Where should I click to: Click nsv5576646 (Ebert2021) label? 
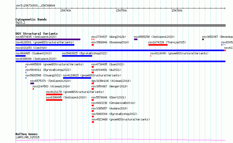tap(109, 97)
